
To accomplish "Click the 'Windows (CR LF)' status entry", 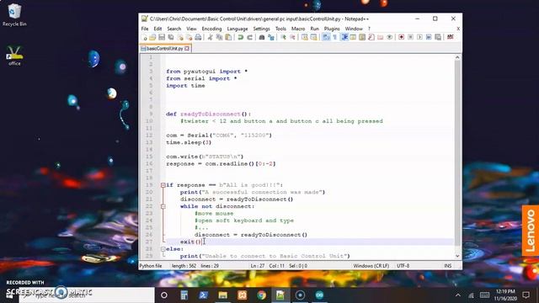I will (x=371, y=266).
